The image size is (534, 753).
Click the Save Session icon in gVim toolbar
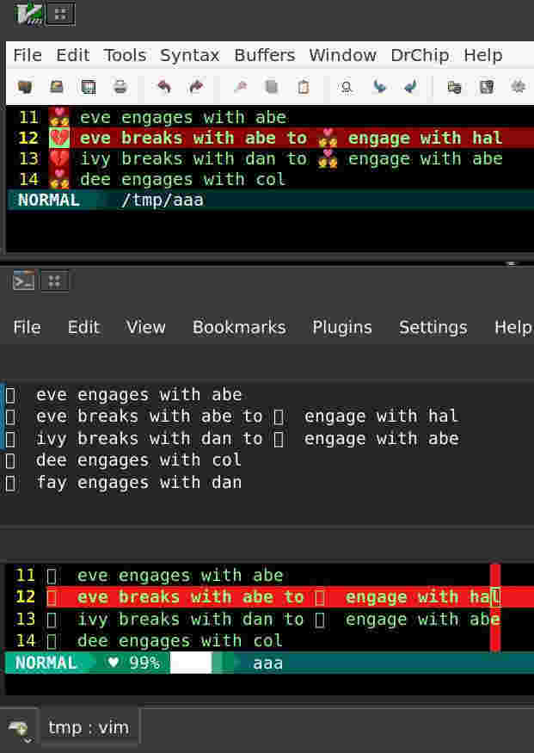(x=487, y=87)
